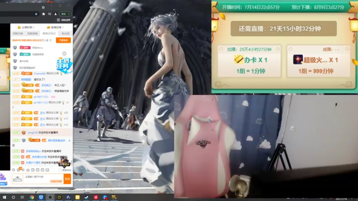The image size is (358, 201).
Task: Click the chat panel scrollbar
Action: [x=72, y=163]
